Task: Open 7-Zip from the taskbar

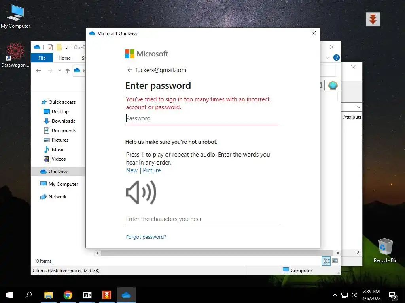Action: [87, 295]
